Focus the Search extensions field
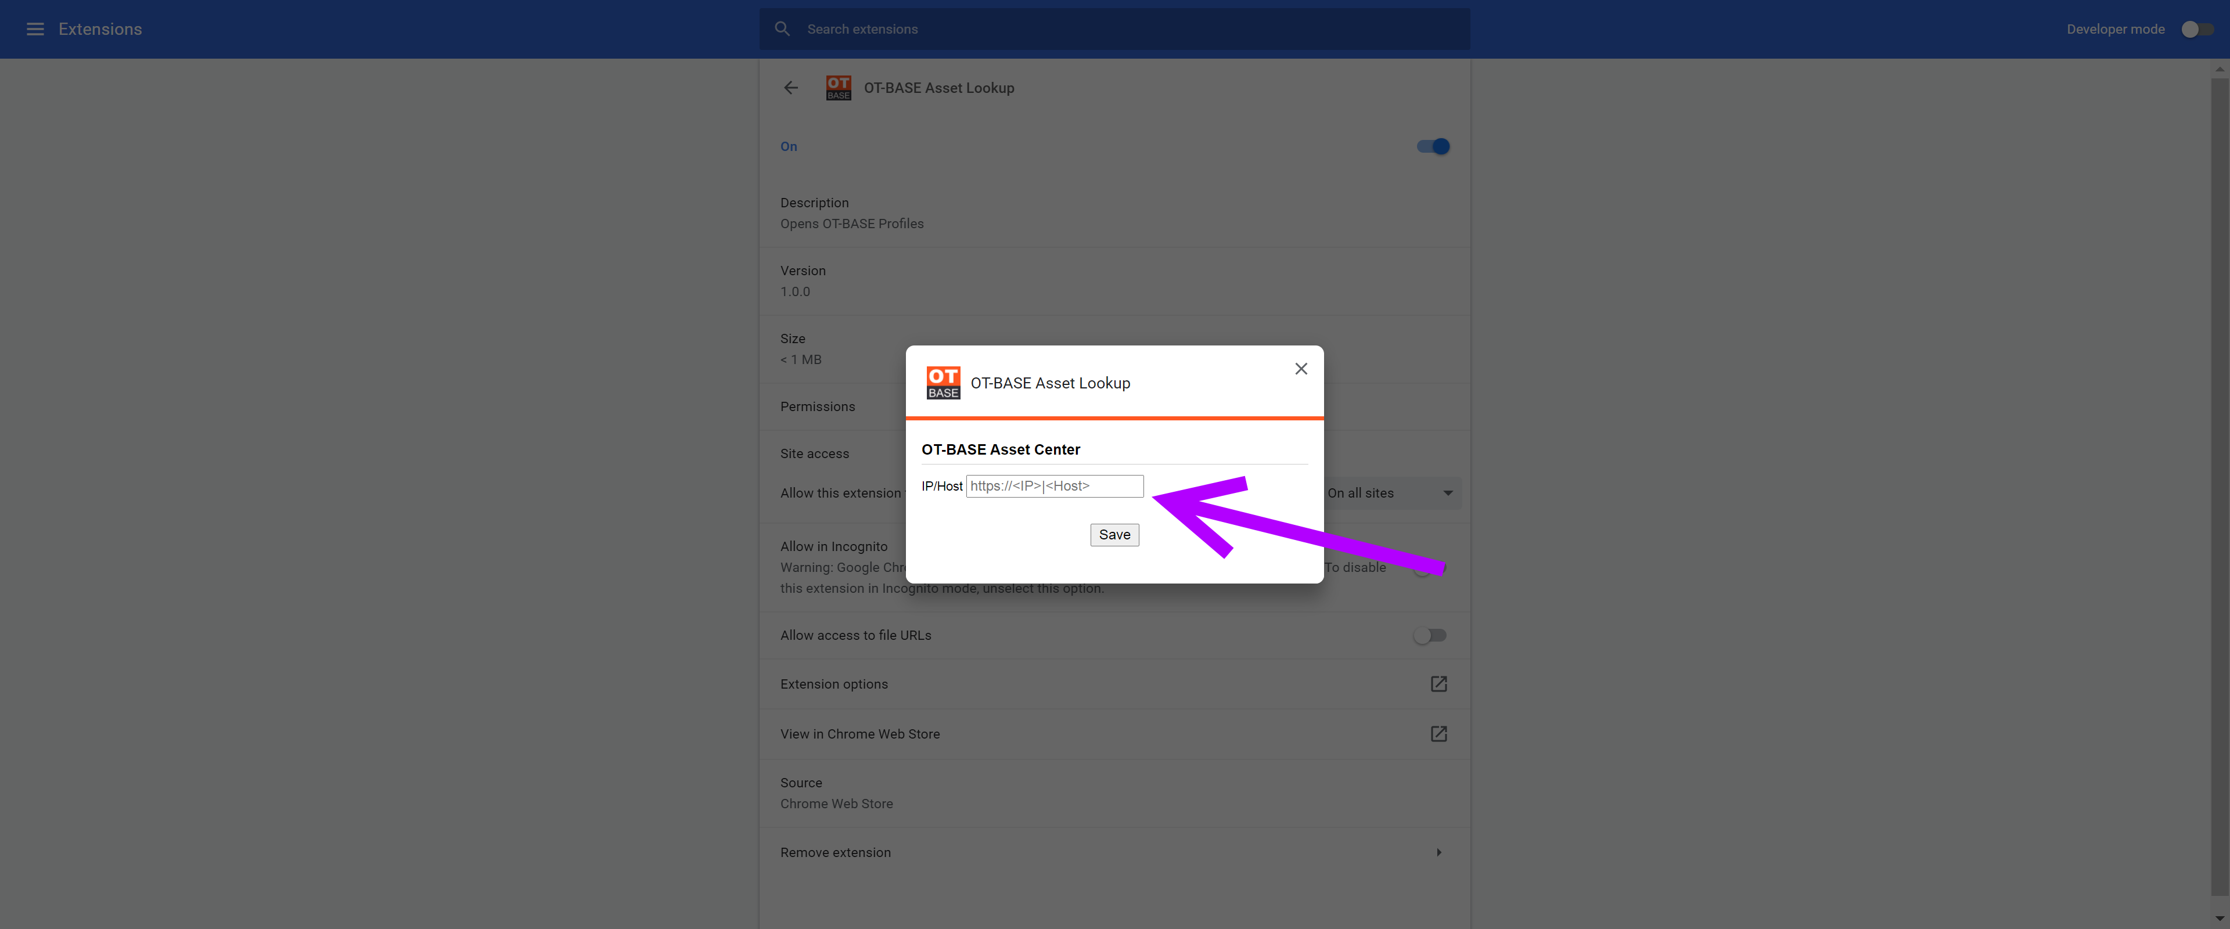This screenshot has width=2230, height=929. coord(1115,30)
